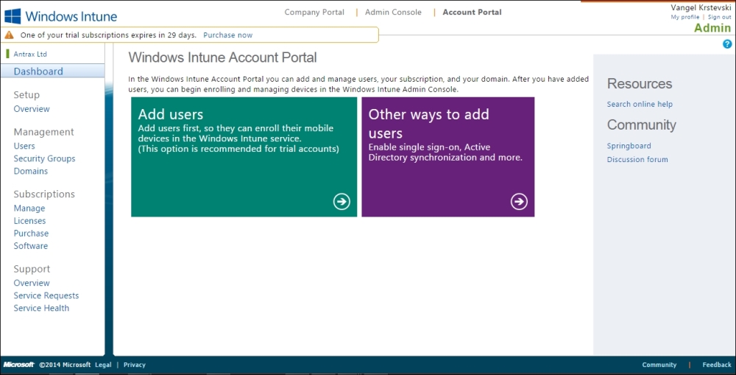Open Search online help link
Viewport: 736px width, 375px height.
pyautogui.click(x=640, y=104)
